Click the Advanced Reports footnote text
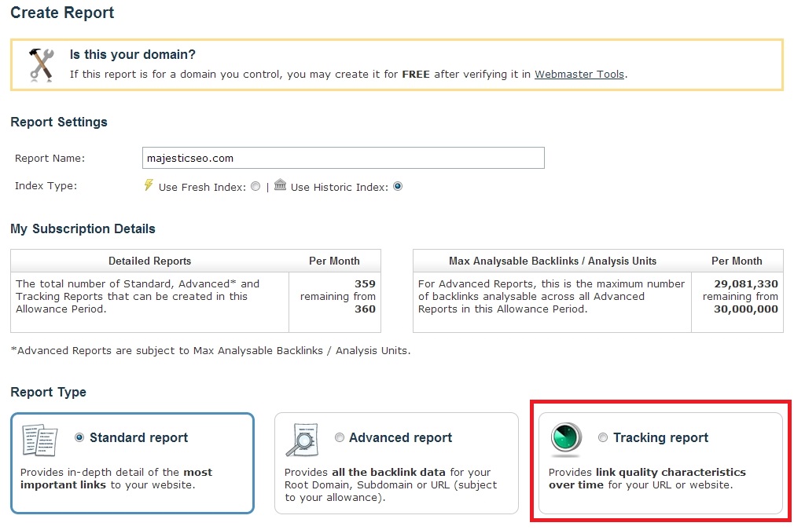Image resolution: width=794 pixels, height=530 pixels. coord(211,350)
